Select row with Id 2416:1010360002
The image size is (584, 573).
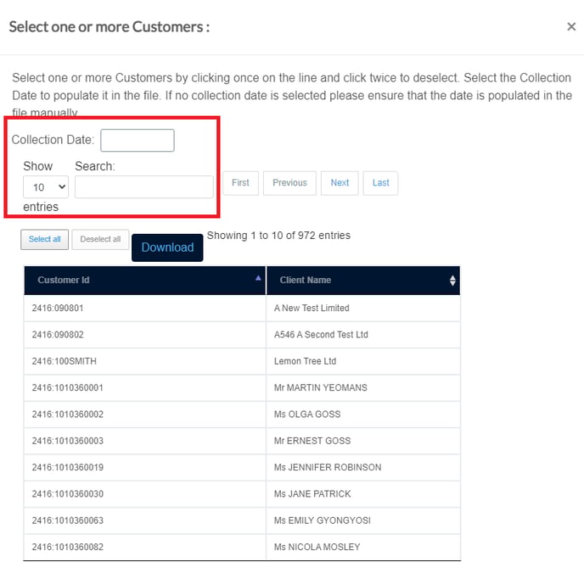pos(242,414)
